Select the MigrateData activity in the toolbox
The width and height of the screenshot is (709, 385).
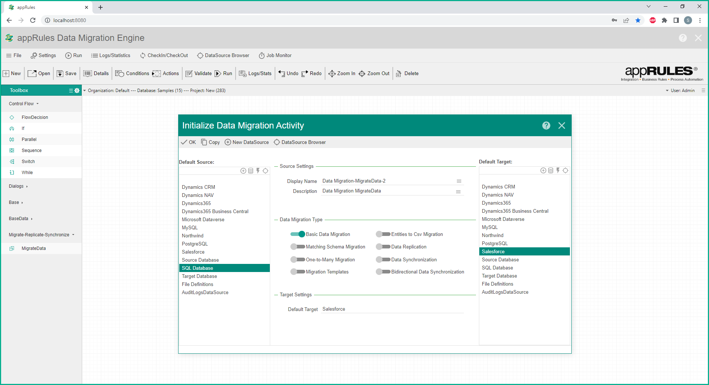[x=33, y=248]
